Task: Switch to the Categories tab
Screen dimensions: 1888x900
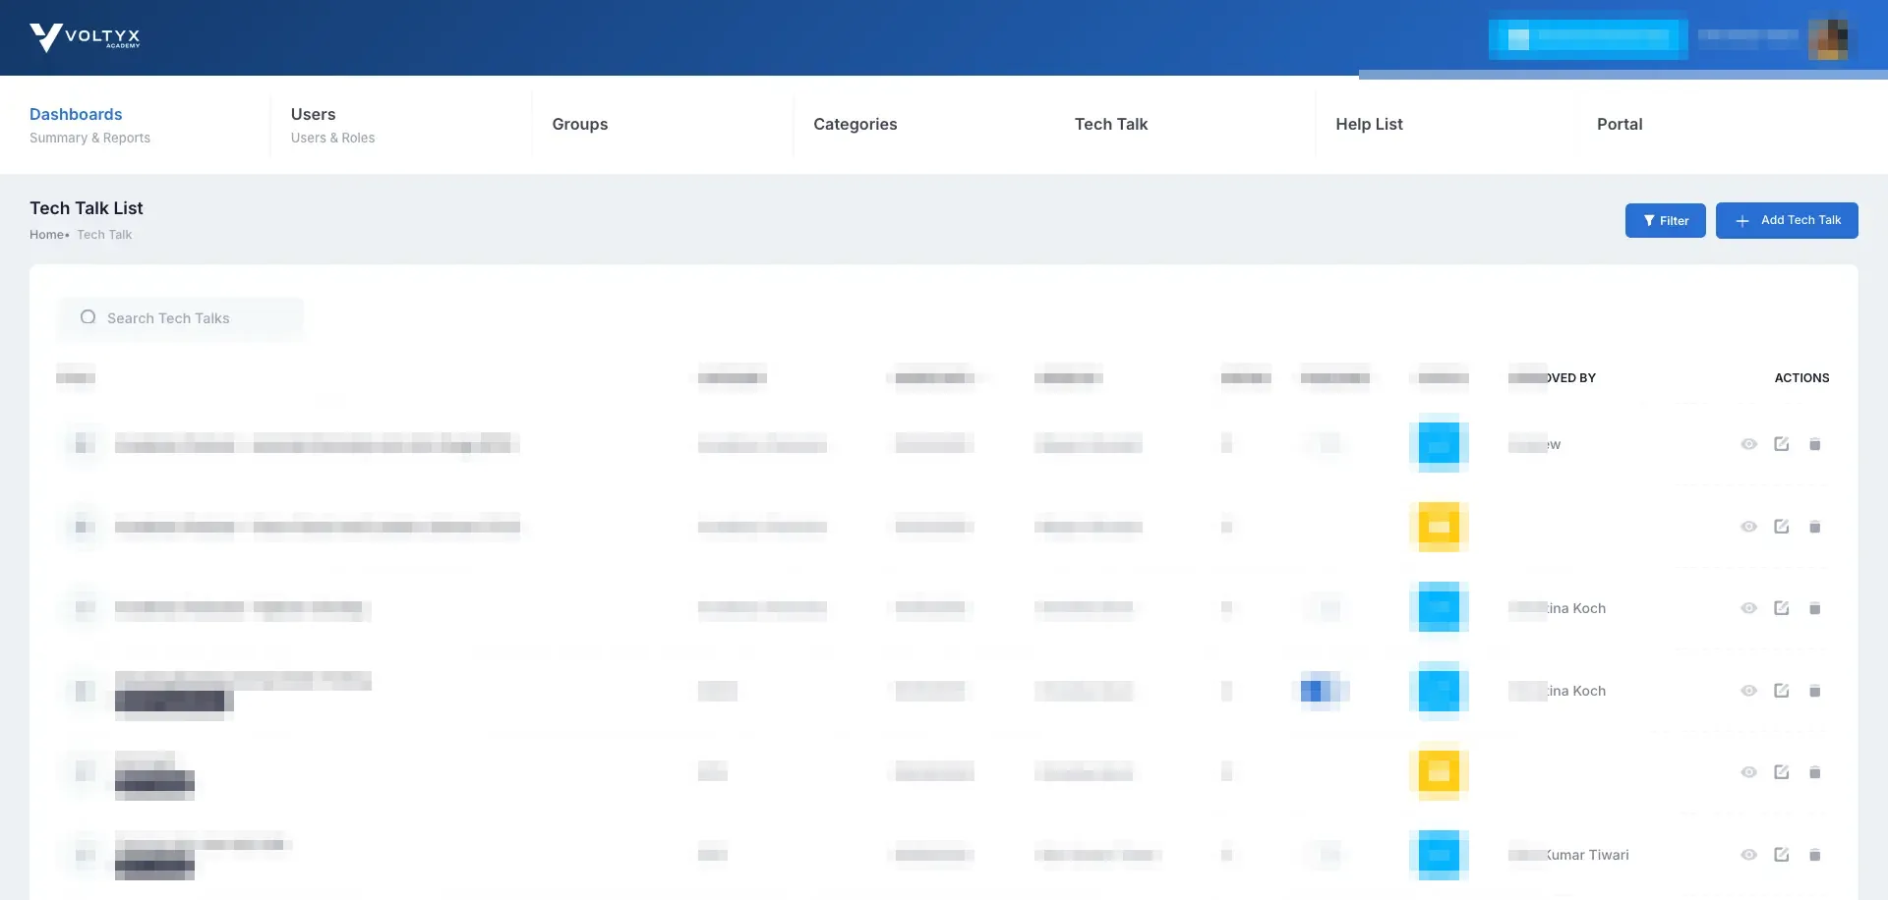Action: pos(855,124)
